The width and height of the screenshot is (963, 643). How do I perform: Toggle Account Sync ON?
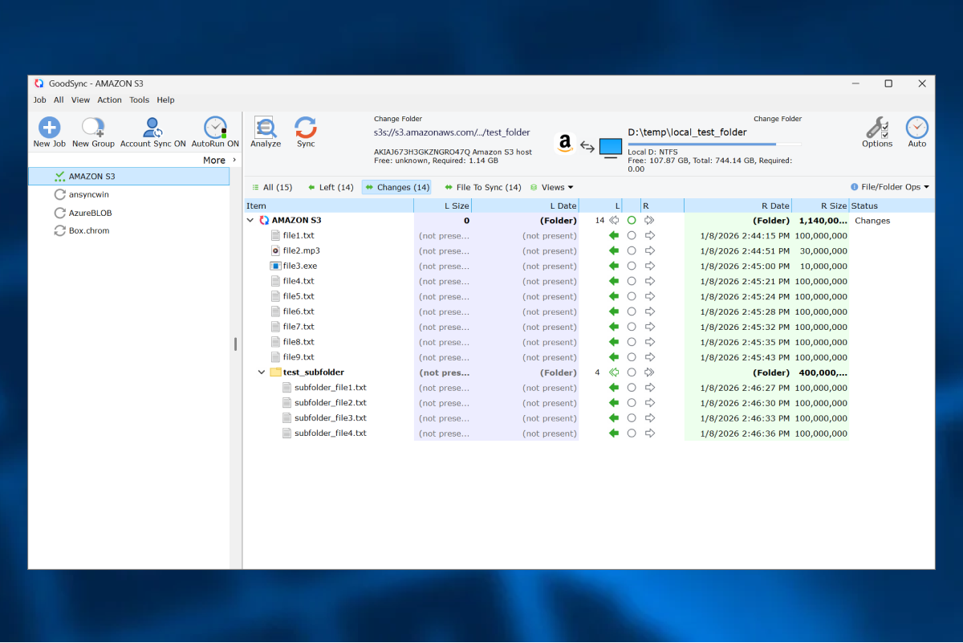(x=152, y=128)
